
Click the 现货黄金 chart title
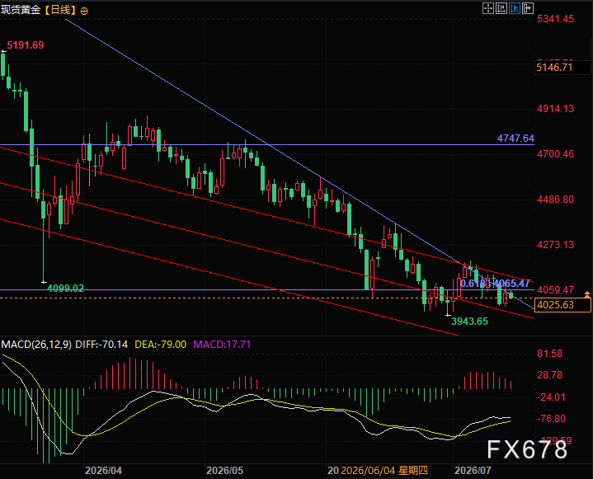tap(21, 10)
